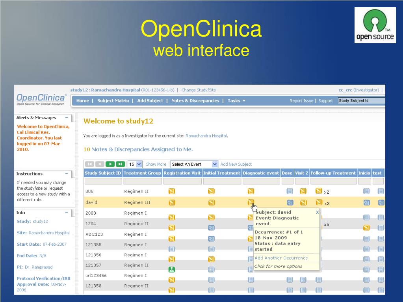Open Notes & Discrepancies menu item

point(195,101)
